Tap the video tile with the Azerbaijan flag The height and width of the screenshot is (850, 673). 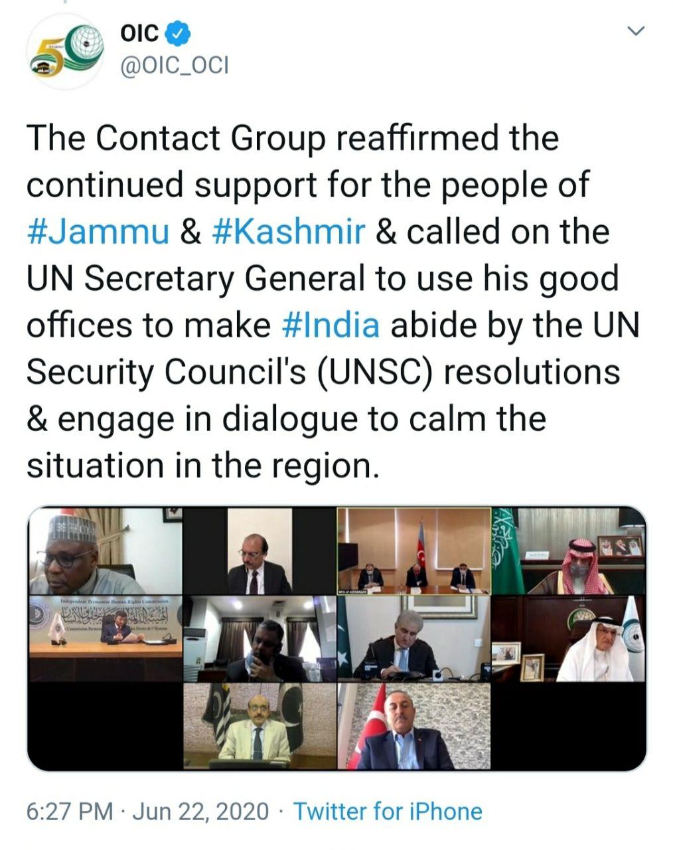(413, 551)
